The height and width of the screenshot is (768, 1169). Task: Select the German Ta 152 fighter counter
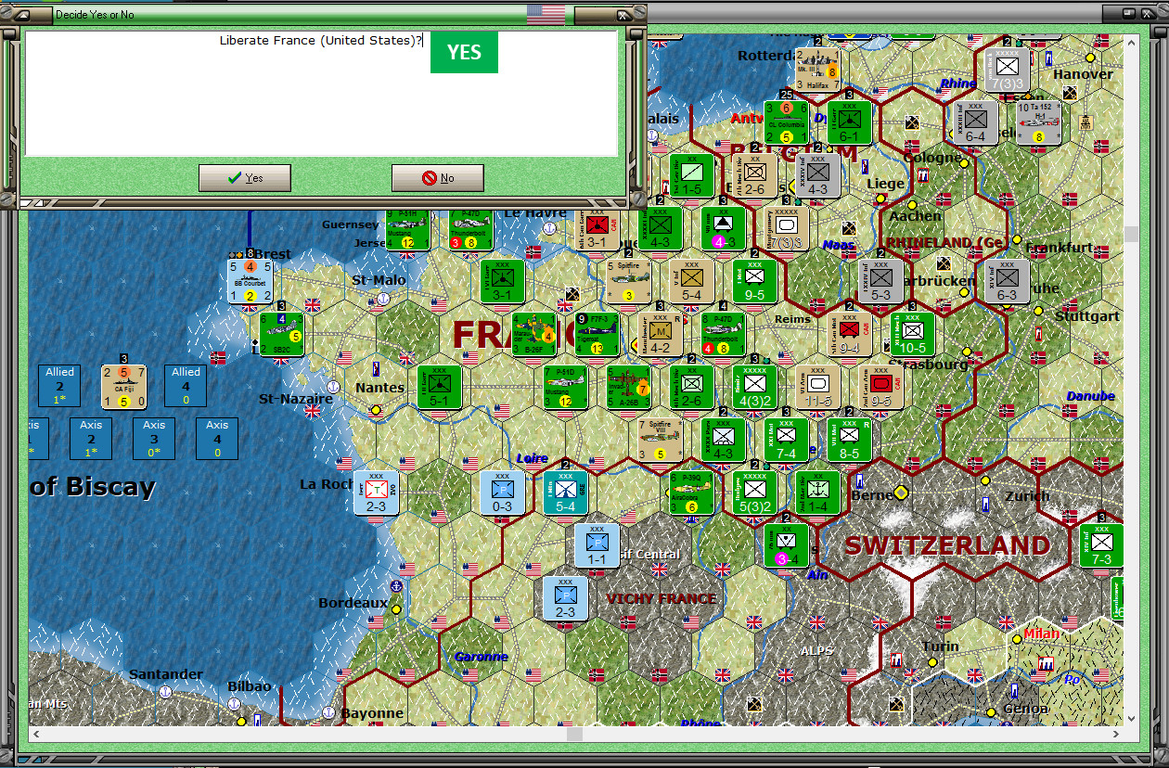(x=1038, y=123)
